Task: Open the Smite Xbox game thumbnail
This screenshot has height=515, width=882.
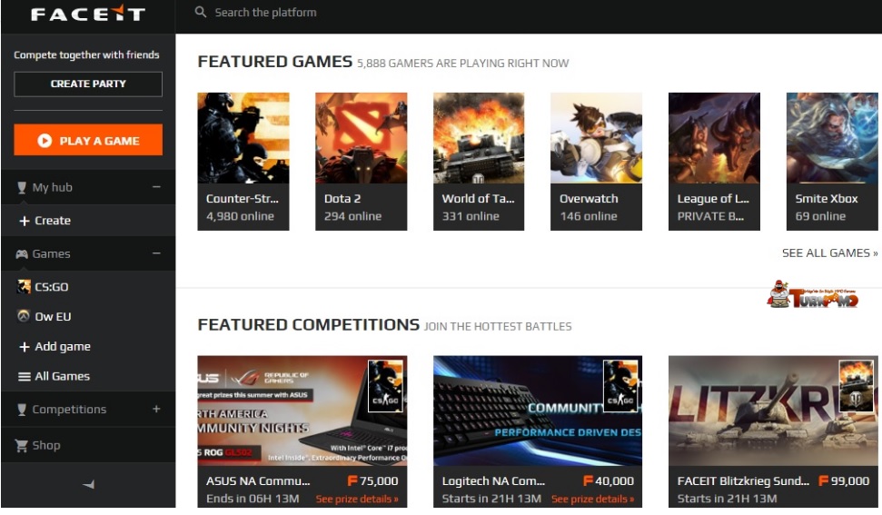Action: (832, 138)
